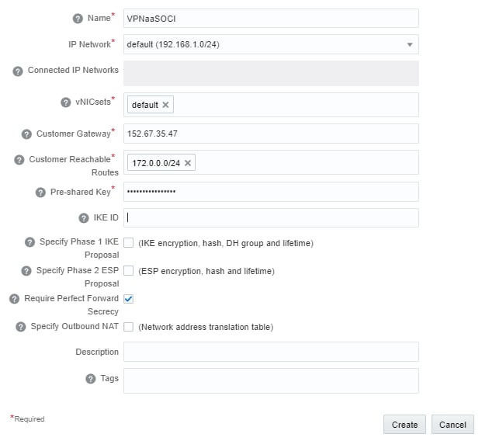Focus the IKE ID text field
The height and width of the screenshot is (441, 482).
272,218
